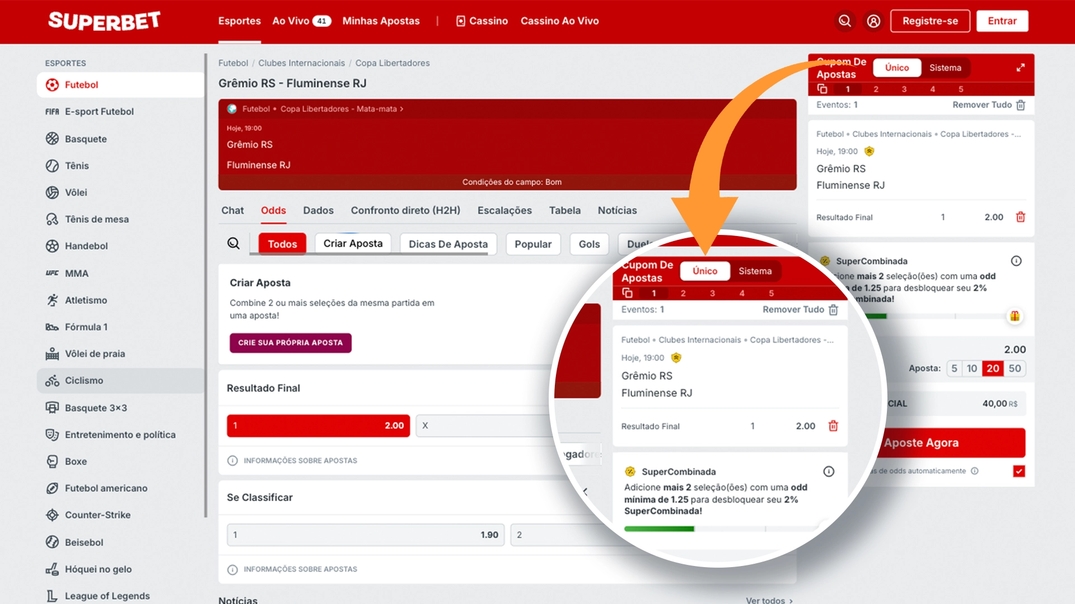The width and height of the screenshot is (1075, 604).
Task: Open SuperCombinada info icon
Action: click(x=1016, y=261)
